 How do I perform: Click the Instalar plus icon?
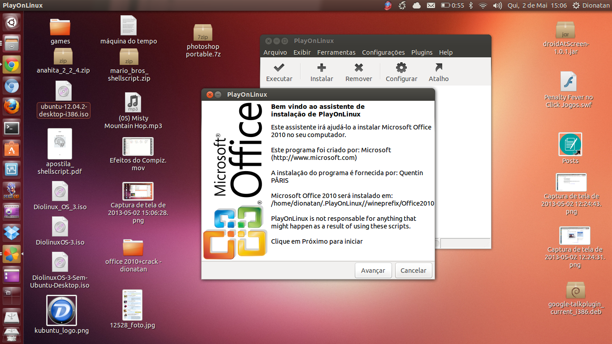tap(322, 68)
